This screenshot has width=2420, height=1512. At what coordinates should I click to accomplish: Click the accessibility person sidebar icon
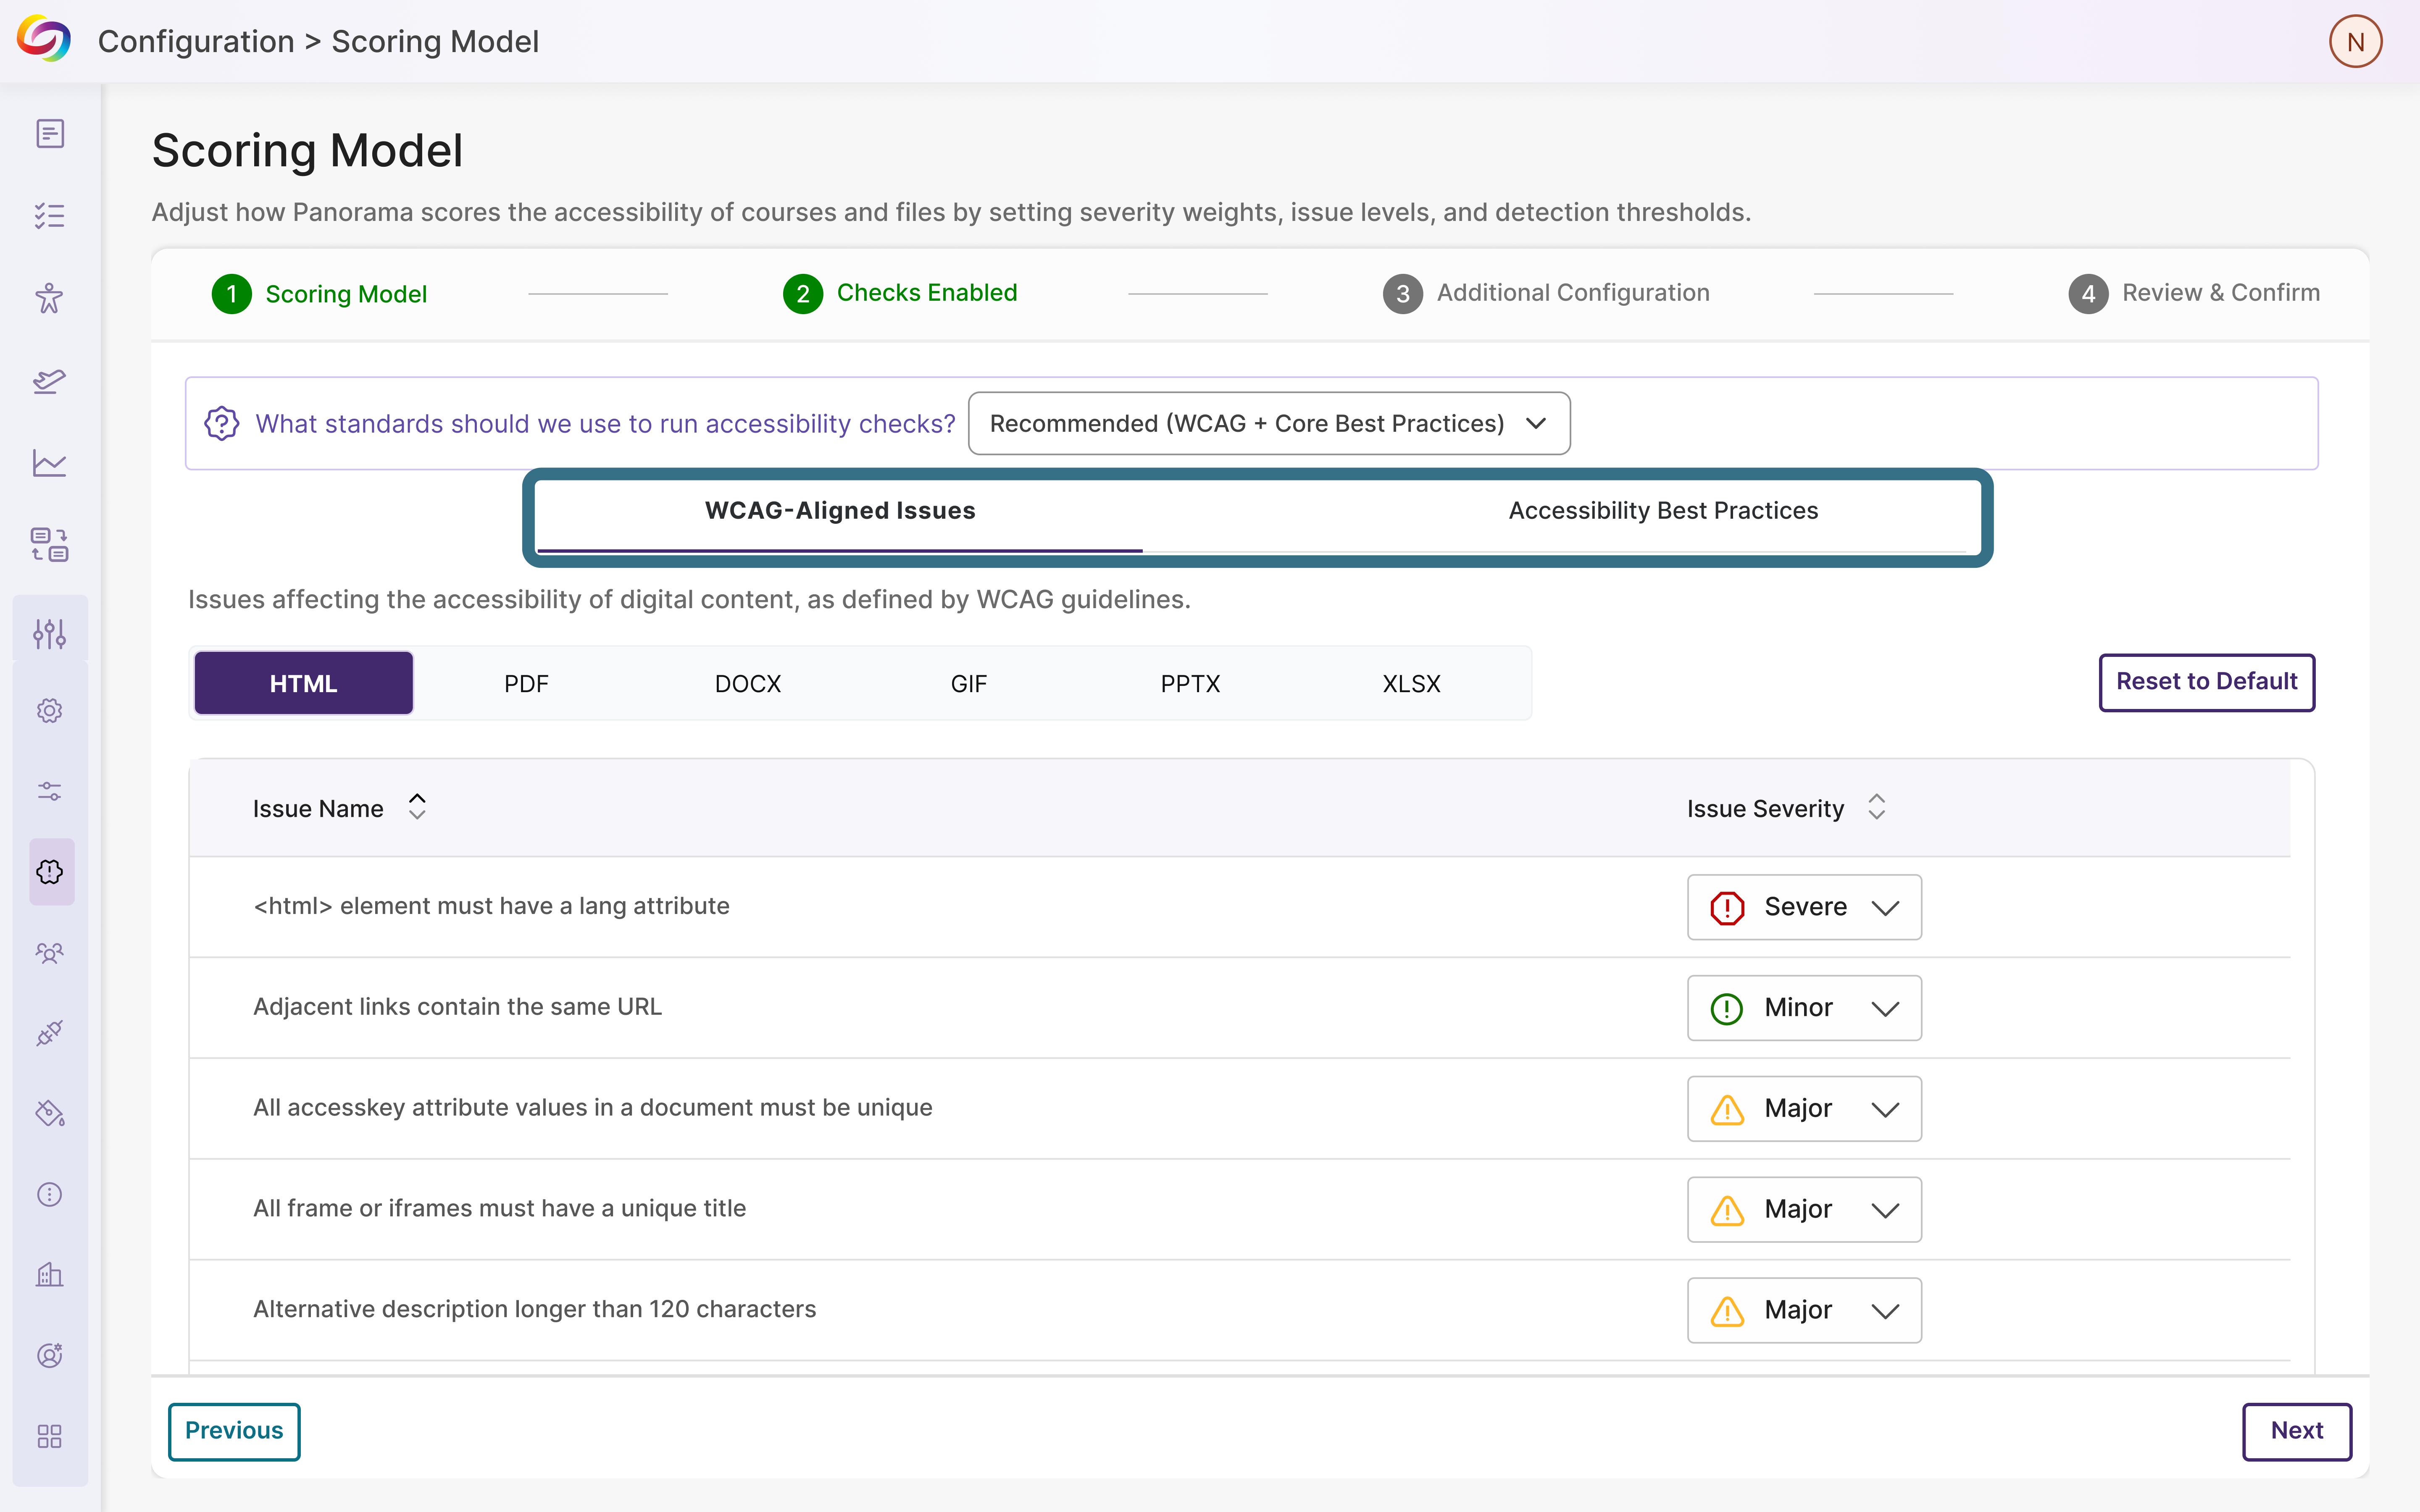pos(50,298)
